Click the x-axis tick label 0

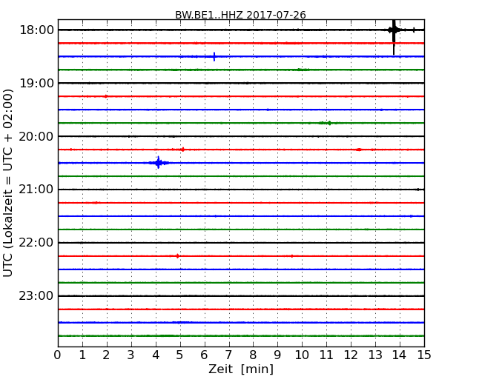tap(58, 355)
